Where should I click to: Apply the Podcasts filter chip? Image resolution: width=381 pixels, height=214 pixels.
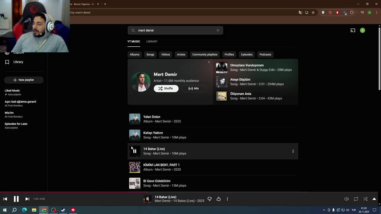point(265,54)
